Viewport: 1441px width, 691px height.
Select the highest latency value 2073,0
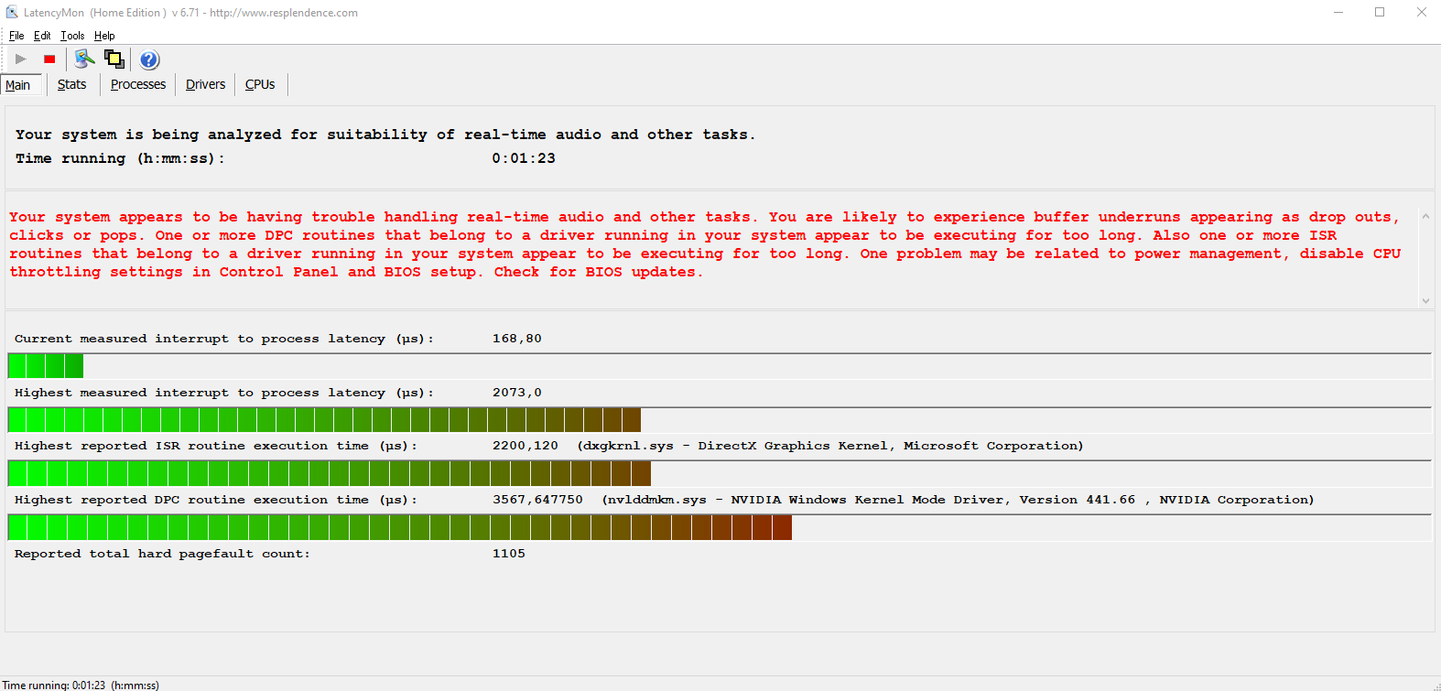pyautogui.click(x=517, y=393)
